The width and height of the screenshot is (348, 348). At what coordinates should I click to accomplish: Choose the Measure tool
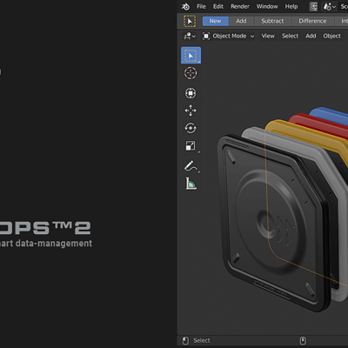(x=191, y=184)
